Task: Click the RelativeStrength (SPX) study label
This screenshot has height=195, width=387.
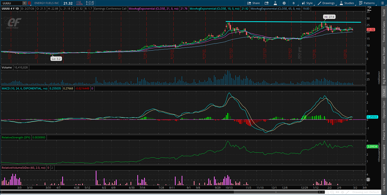Action: click(x=16, y=137)
